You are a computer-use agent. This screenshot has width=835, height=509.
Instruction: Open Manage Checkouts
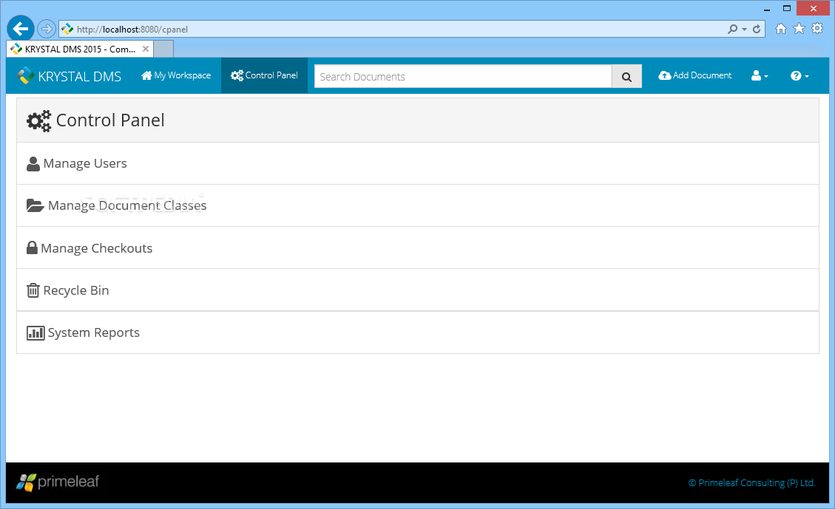[x=417, y=248]
